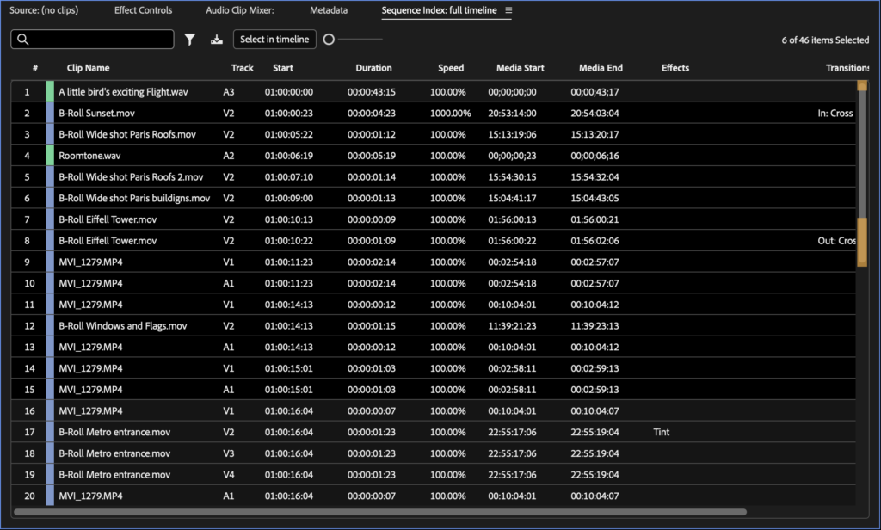Sort by the Speed column header

pos(451,68)
